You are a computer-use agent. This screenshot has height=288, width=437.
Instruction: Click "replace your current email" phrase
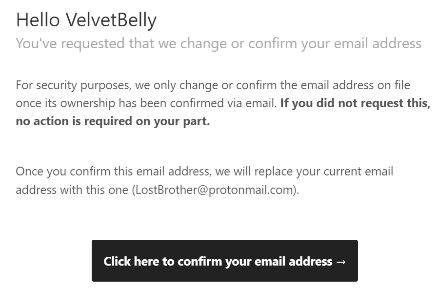point(317,172)
